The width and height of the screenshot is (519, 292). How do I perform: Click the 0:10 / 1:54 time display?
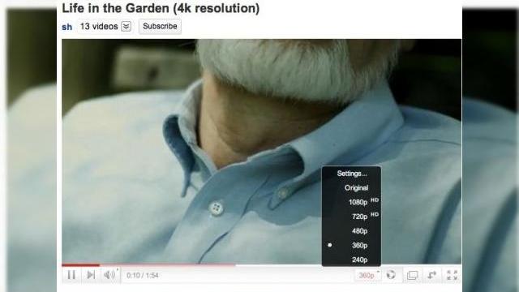click(143, 276)
